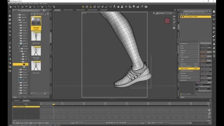Click the Save icon in left toolbar

10,23
